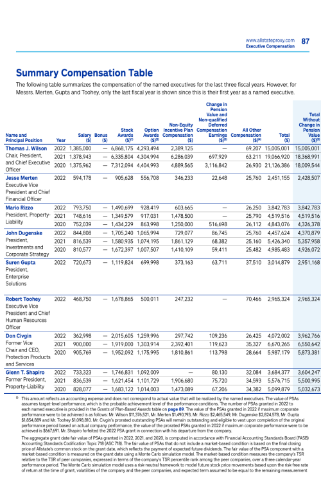Viewport: 321px width, 496px height.
Task: Click the Salary column header
Action: tap(85, 137)
